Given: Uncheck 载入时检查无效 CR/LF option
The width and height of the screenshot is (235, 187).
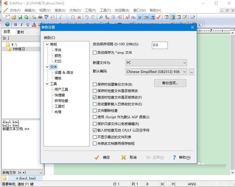Looking at the screenshot, I should (95, 130).
